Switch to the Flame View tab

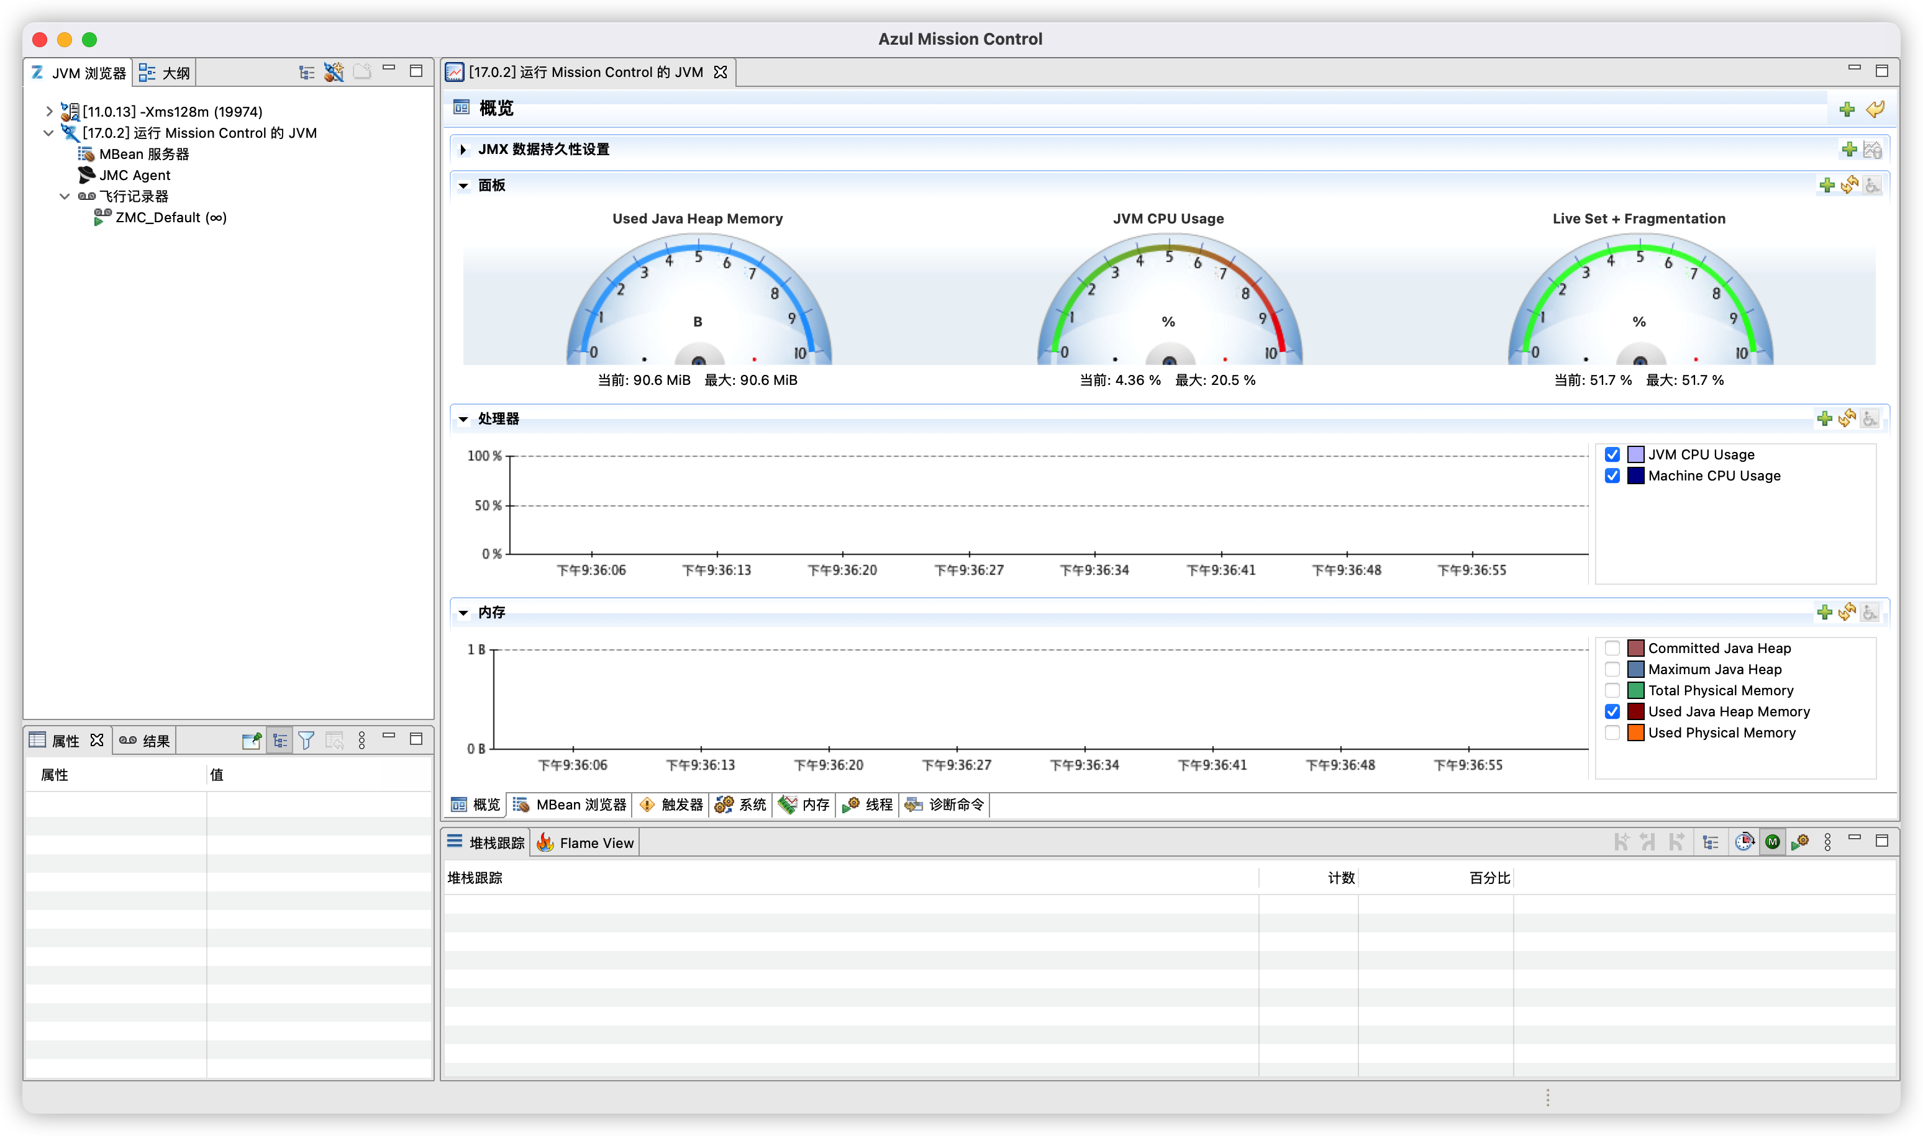pyautogui.click(x=586, y=843)
